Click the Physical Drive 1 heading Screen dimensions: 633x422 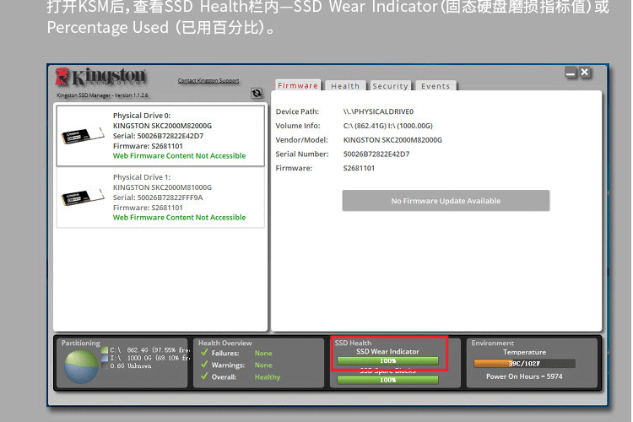141,177
